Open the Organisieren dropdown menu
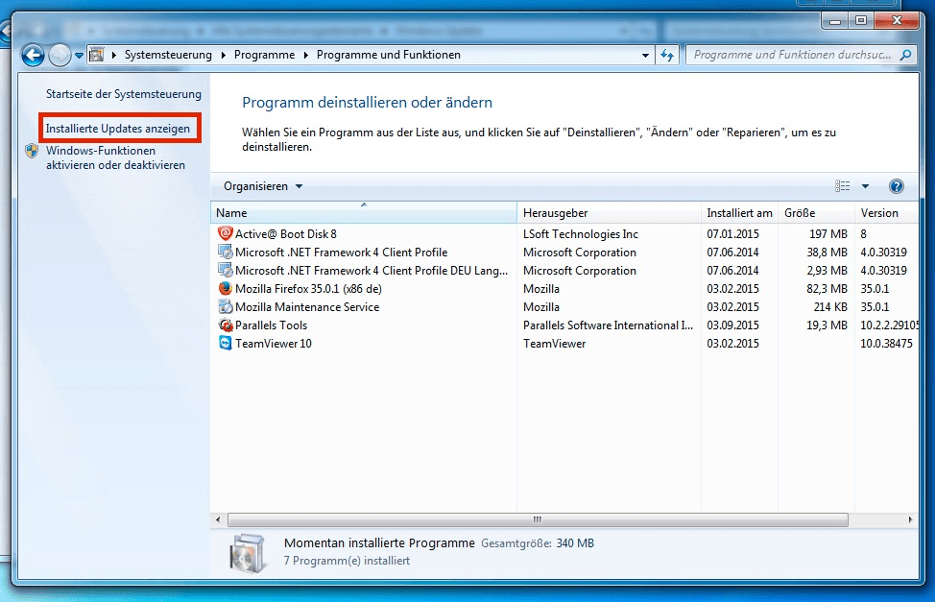 tap(263, 186)
